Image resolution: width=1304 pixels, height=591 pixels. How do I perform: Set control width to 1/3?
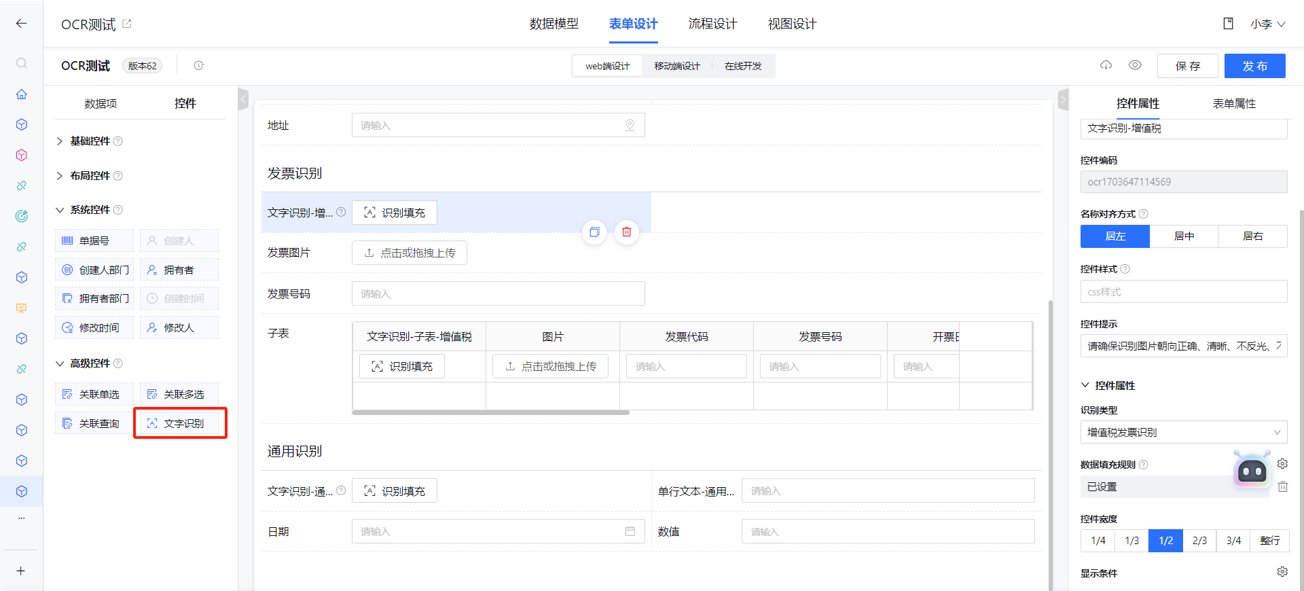click(1131, 541)
